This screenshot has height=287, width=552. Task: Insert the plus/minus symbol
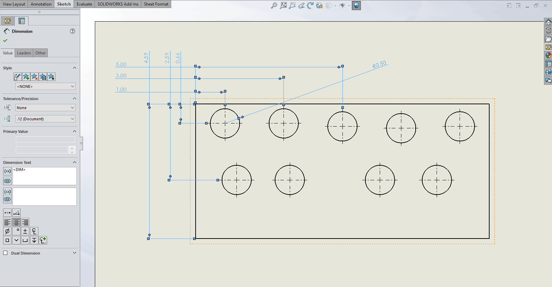click(25, 231)
